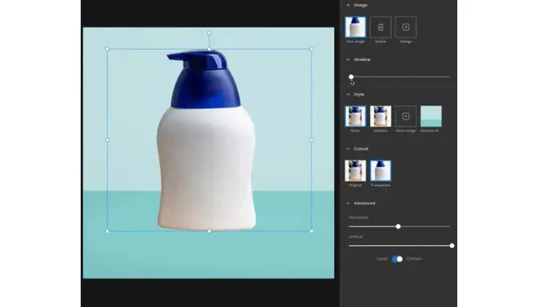The height and width of the screenshot is (307, 538).
Task: Click the Shadow slider track
Action: pyautogui.click(x=399, y=77)
